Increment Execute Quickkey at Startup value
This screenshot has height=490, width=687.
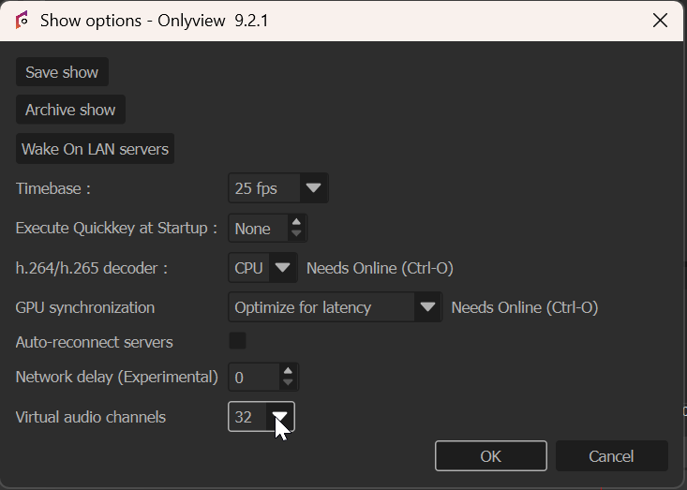click(296, 222)
